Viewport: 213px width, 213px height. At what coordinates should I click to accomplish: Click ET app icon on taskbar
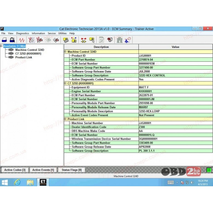[43, 182]
